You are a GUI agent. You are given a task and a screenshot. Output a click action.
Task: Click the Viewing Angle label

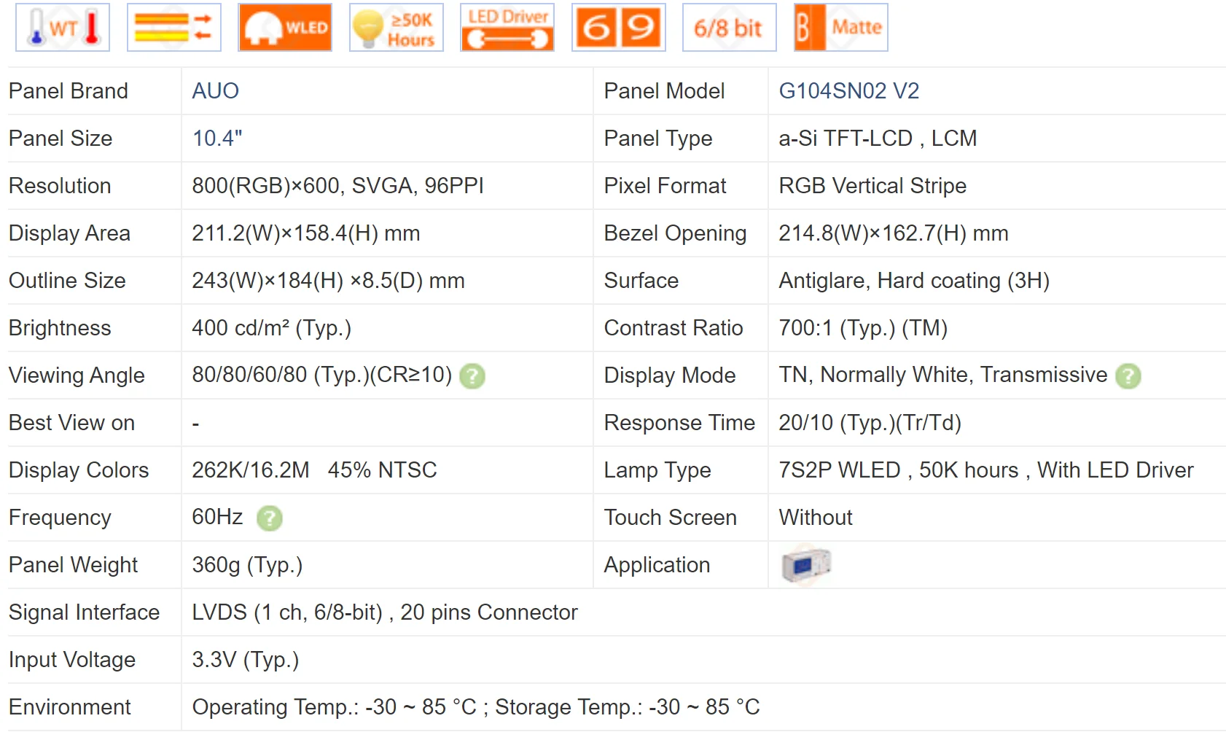pyautogui.click(x=77, y=375)
